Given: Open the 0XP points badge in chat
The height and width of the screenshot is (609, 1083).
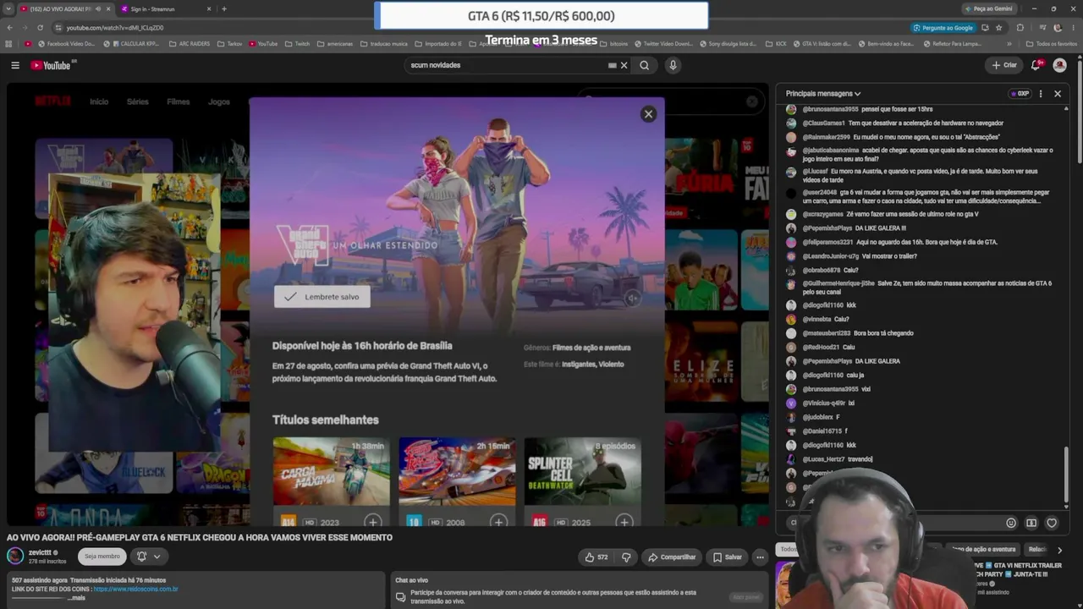Looking at the screenshot, I should point(1020,94).
